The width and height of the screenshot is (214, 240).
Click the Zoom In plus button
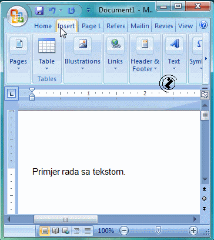(193, 231)
